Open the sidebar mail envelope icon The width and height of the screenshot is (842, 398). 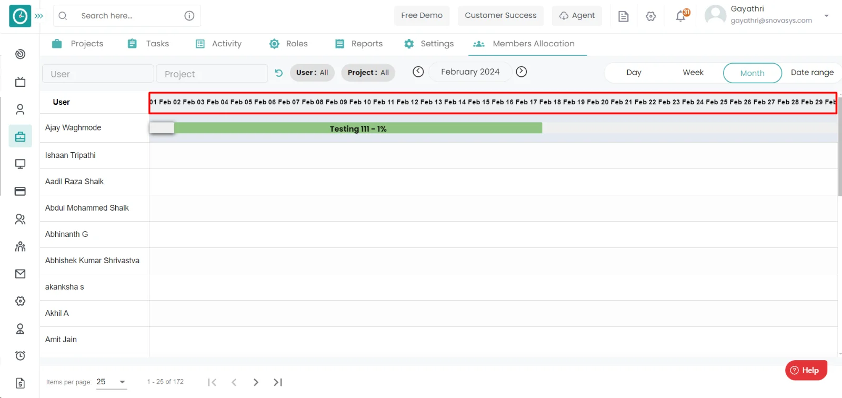coord(21,274)
